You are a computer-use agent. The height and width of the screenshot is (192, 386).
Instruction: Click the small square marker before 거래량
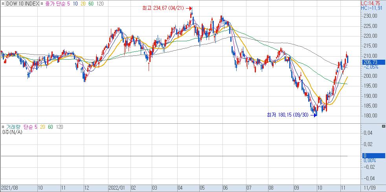pos(3,127)
